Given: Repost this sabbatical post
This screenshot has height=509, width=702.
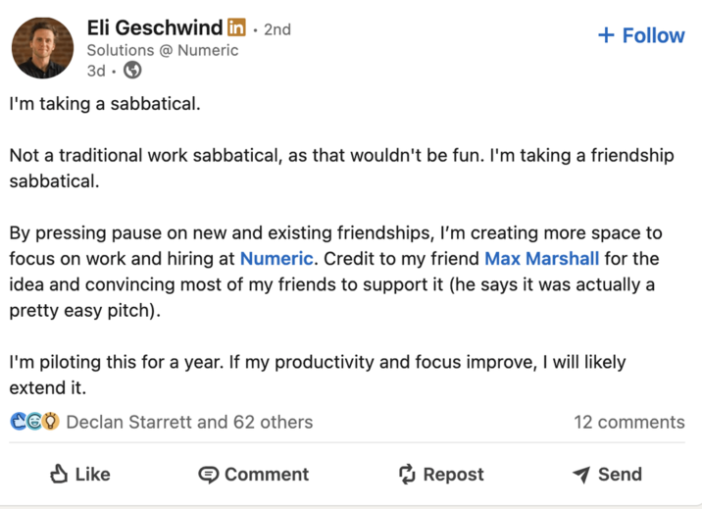Looking at the screenshot, I should click(441, 474).
